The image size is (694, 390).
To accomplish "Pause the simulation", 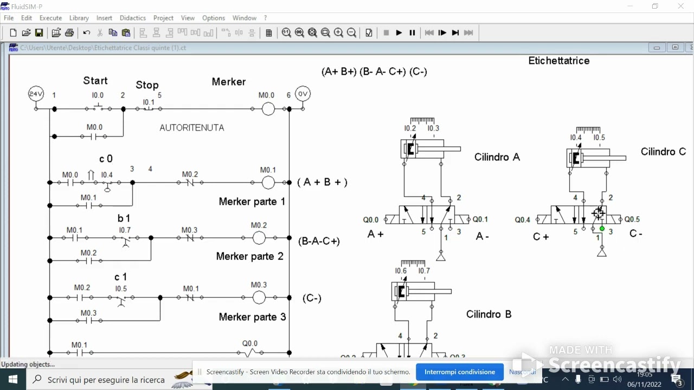I will [x=412, y=33].
